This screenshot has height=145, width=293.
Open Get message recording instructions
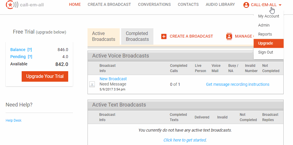coord(238,84)
